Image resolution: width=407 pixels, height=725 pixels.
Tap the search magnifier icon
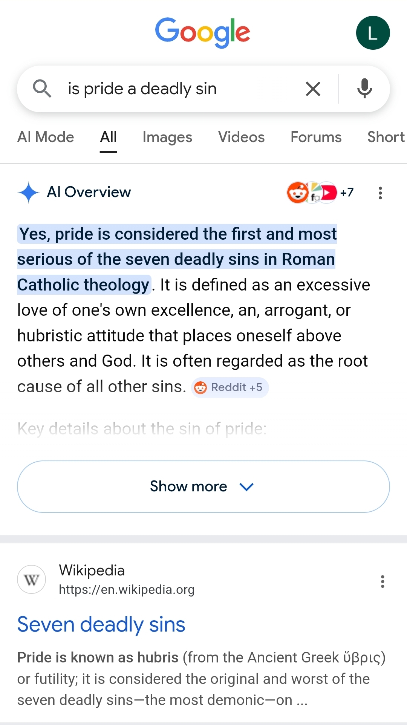point(42,89)
